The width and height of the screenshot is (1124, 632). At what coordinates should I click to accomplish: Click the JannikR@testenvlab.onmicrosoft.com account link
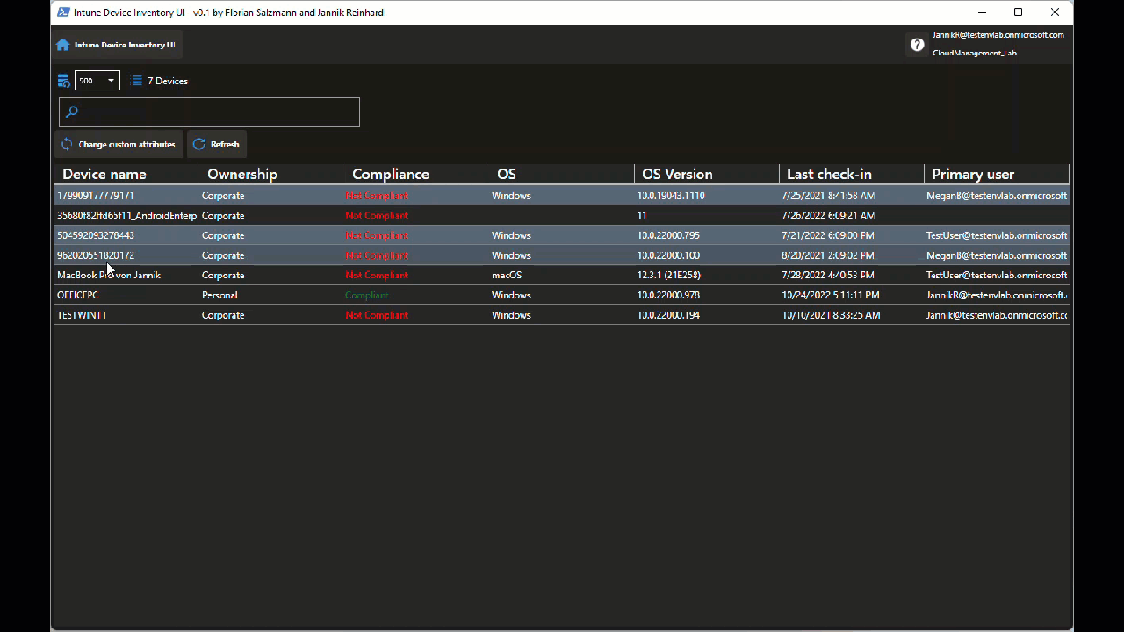tap(998, 35)
